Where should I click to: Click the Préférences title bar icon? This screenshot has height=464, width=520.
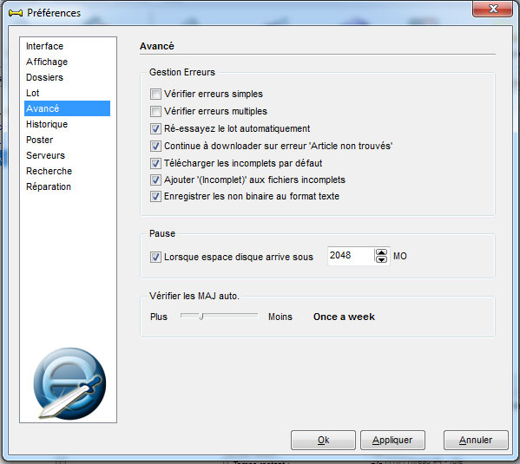[16, 13]
